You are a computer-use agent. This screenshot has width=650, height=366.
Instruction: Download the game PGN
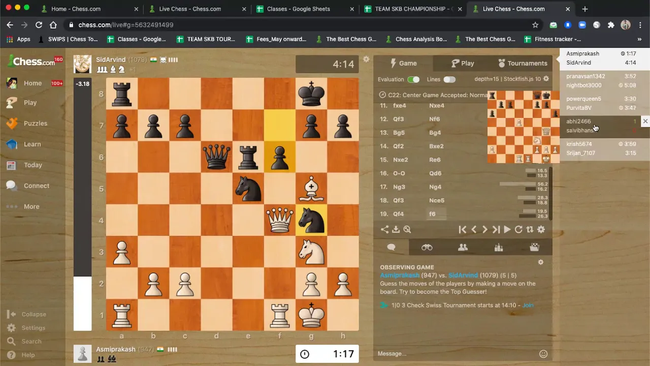click(396, 229)
